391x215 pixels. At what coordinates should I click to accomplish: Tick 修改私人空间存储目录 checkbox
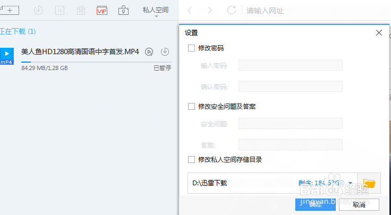click(x=191, y=159)
